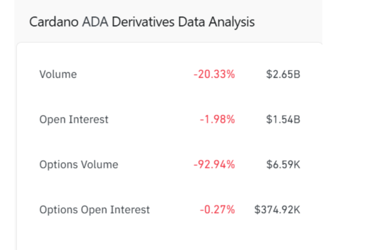Click the word Cardano in the title
Viewport: 387px width, 250px height.
pyautogui.click(x=54, y=22)
